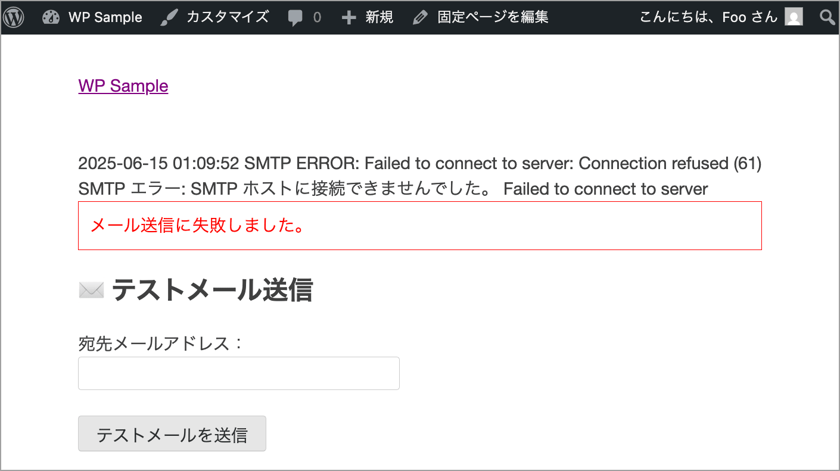The height and width of the screenshot is (471, 840).
Task: Click the plus icon for new content
Action: [349, 18]
